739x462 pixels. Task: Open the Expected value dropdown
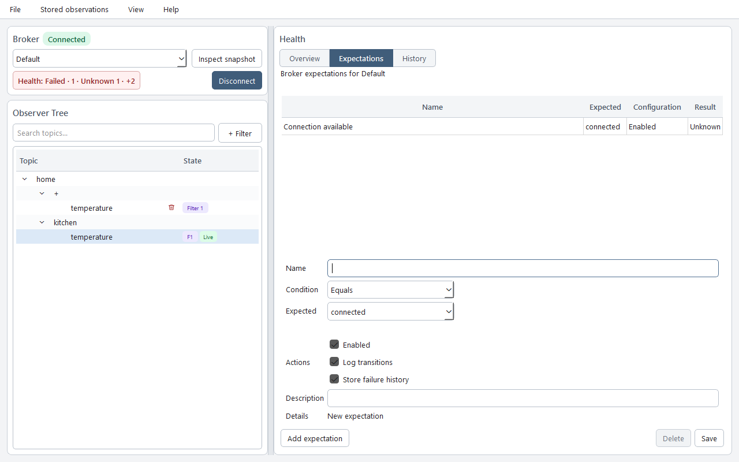coord(390,312)
